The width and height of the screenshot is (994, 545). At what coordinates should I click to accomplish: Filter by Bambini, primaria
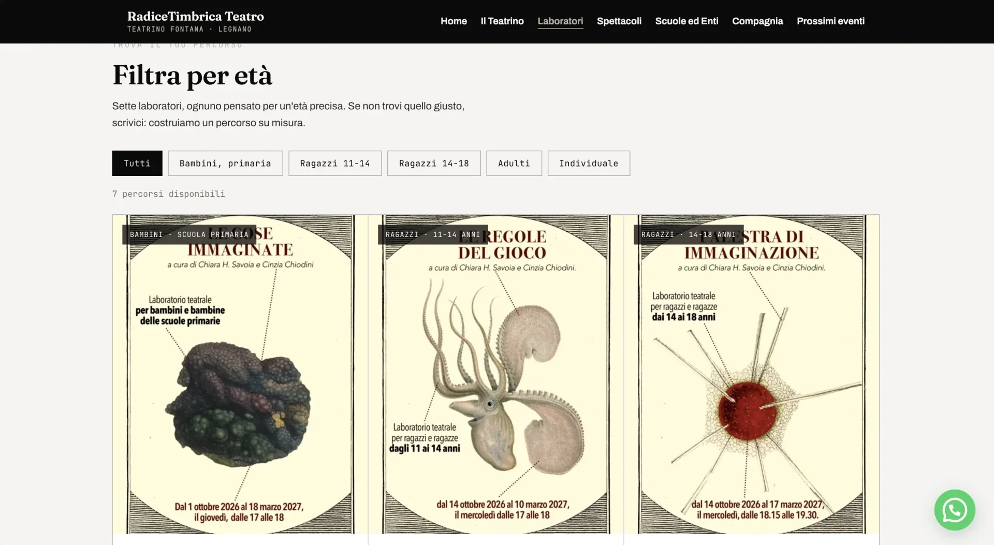pyautogui.click(x=225, y=163)
